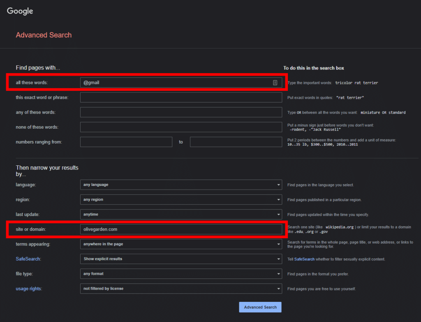This screenshot has height=322, width=421.
Task: Click 'Find pages updated within the time' text
Action: 328,215
